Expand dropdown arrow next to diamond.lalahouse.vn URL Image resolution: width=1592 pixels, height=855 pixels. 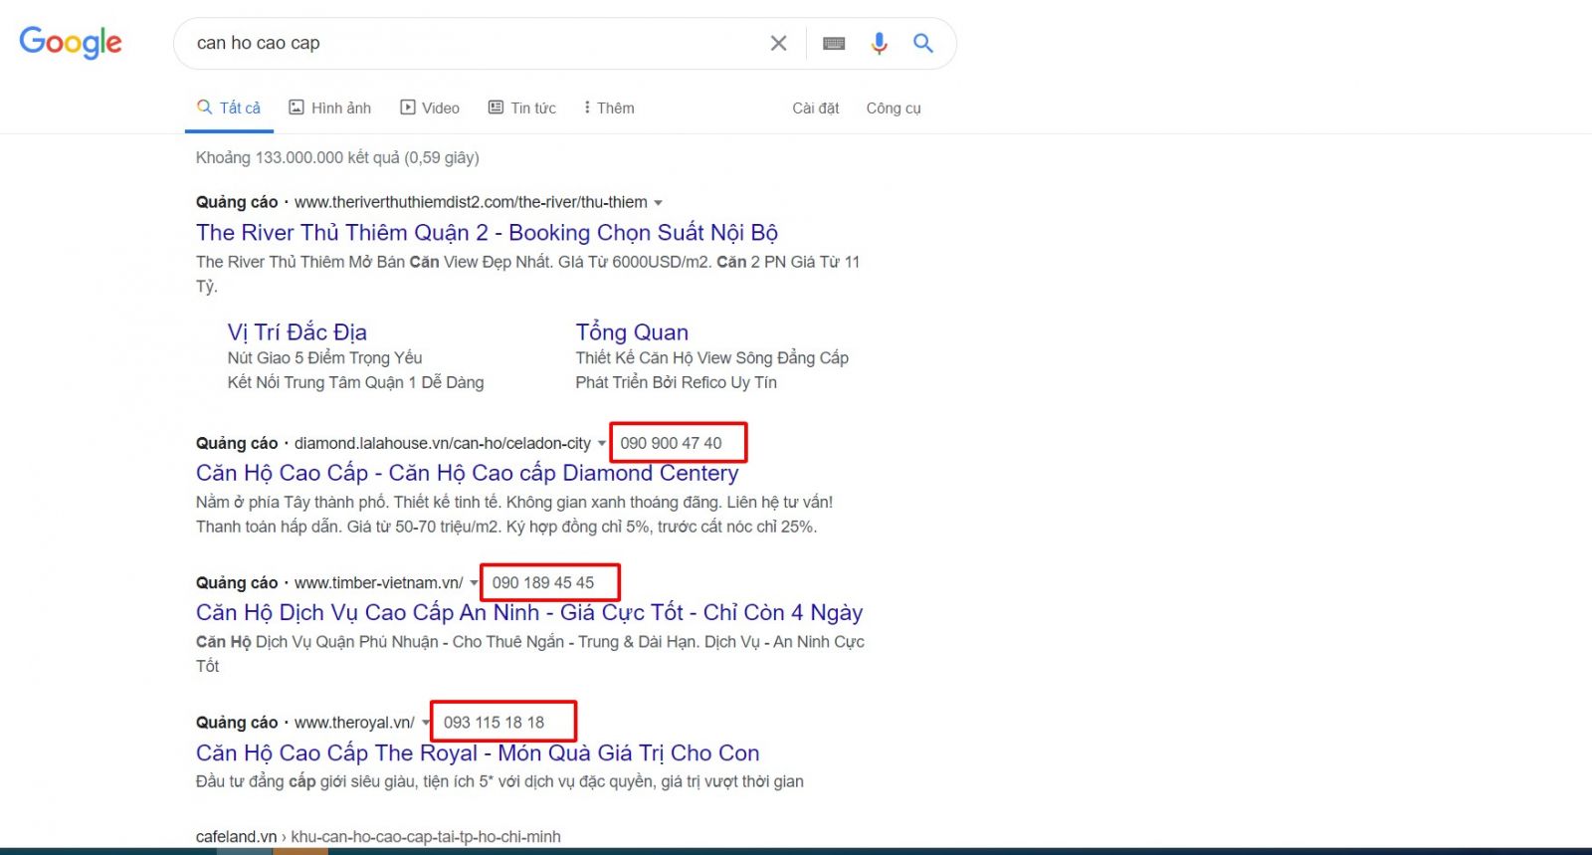click(601, 444)
